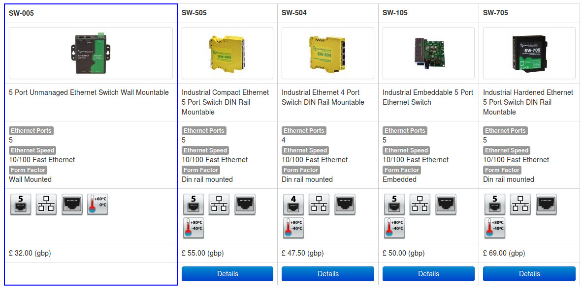Click the SW-105 5-port count icon
Image resolution: width=583 pixels, height=291 pixels.
394,204
